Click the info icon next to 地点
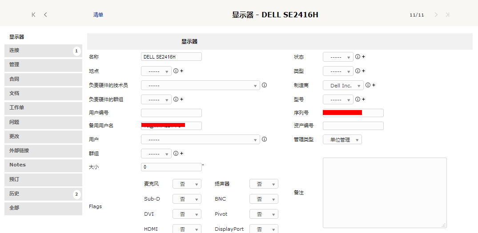Screen dimensions: 478x233 176,71
